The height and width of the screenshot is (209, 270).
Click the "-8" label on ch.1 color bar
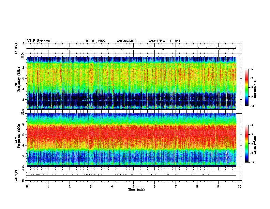click(252, 87)
